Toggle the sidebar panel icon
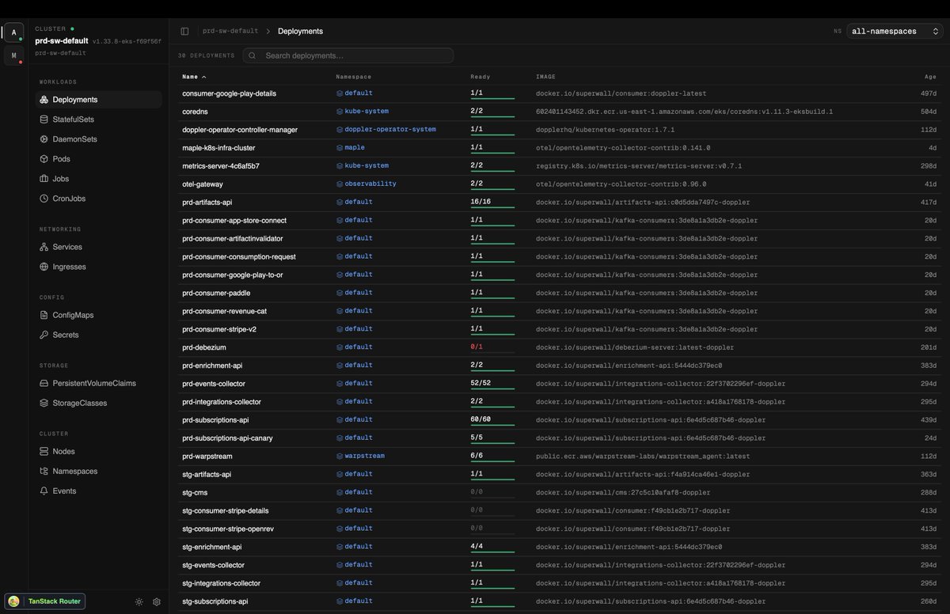The height and width of the screenshot is (614, 950). [x=184, y=32]
